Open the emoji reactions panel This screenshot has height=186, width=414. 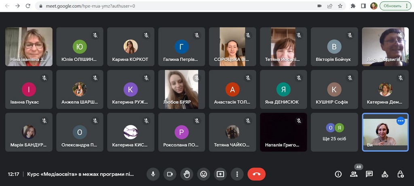203,174
